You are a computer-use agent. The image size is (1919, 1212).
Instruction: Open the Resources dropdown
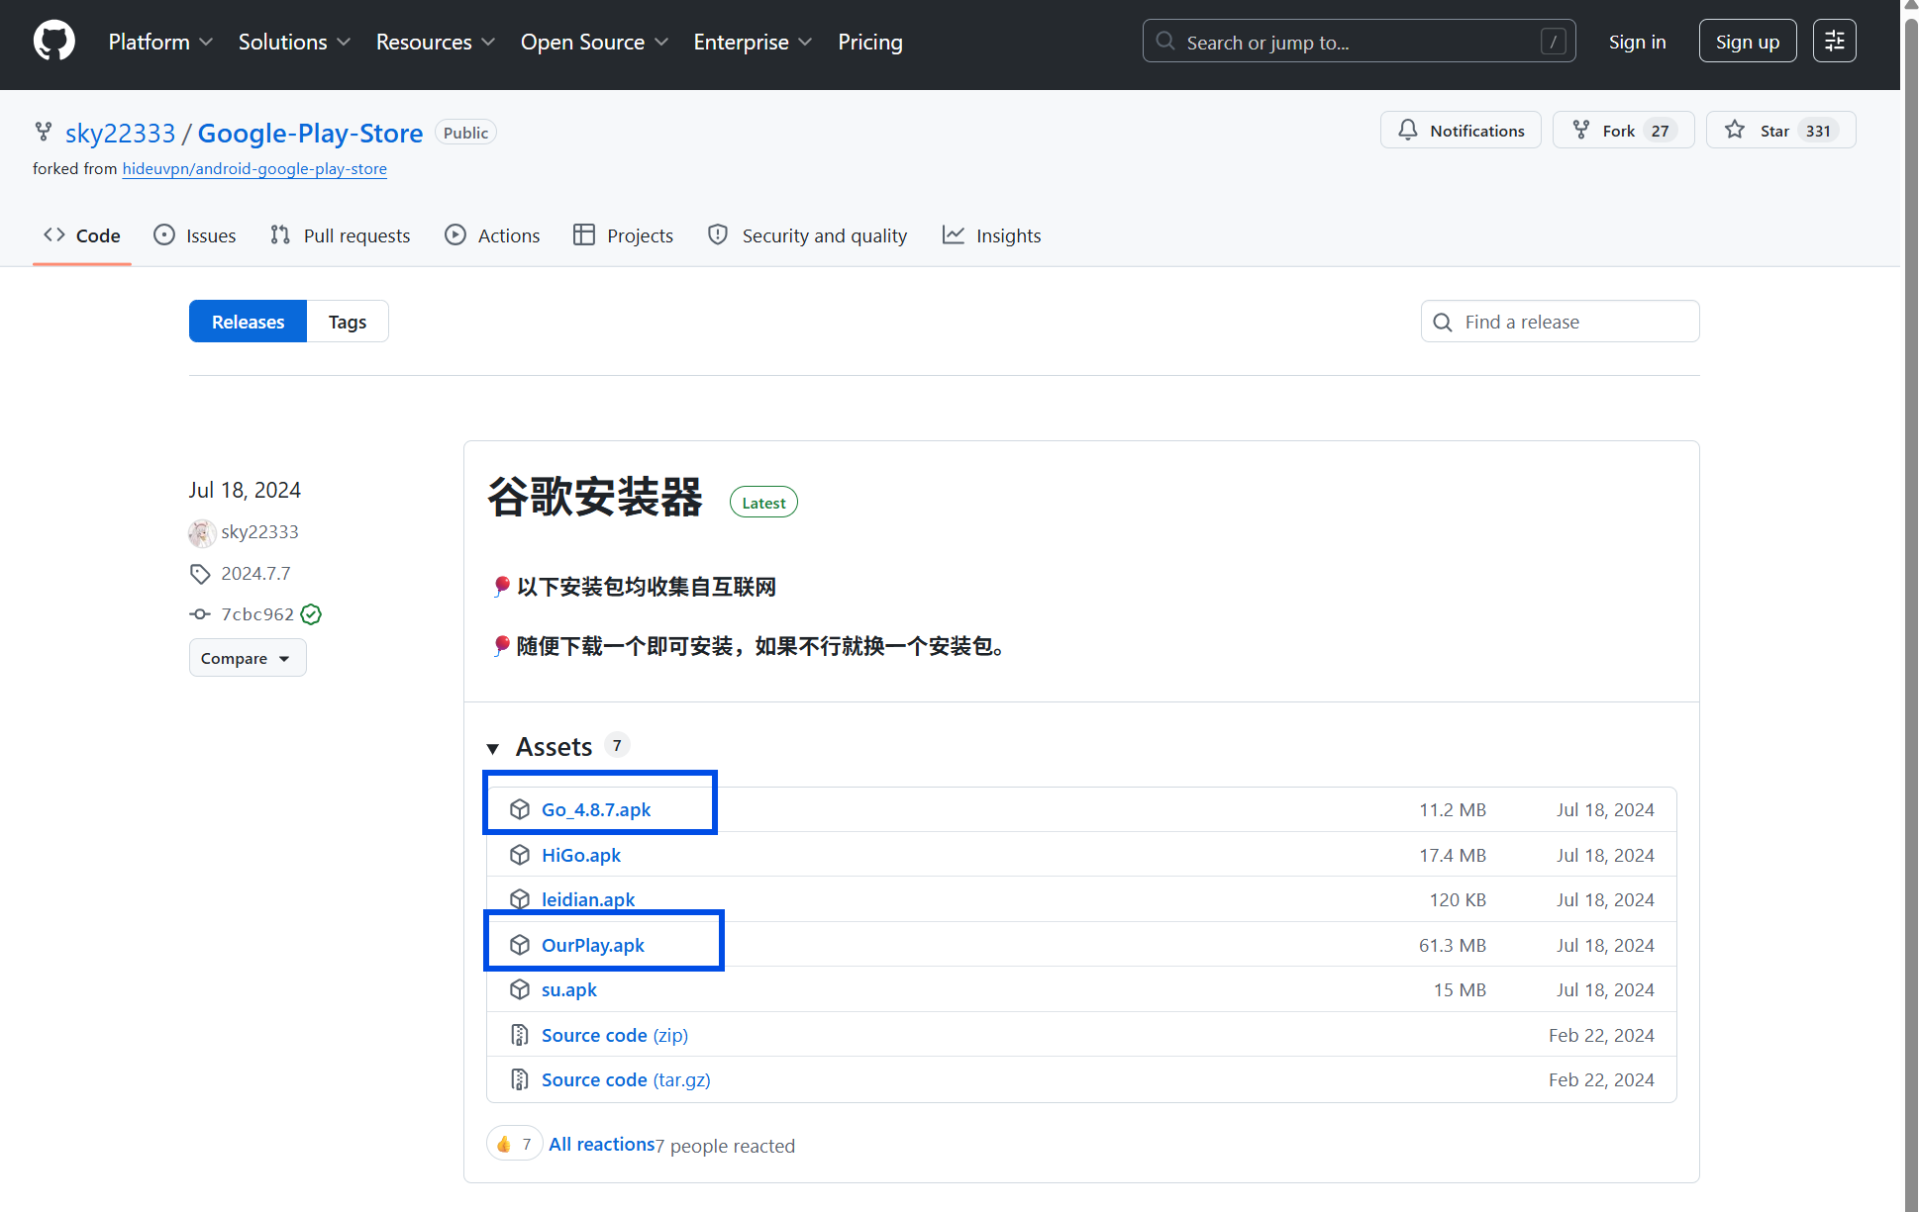436,42
